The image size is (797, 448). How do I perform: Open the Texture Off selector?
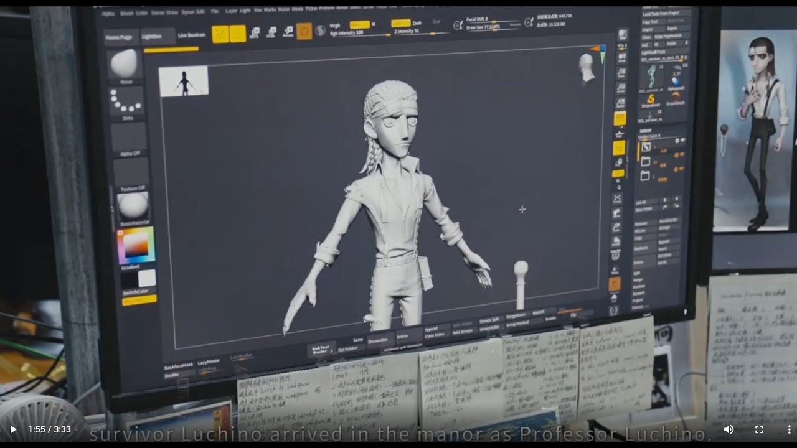tap(131, 174)
